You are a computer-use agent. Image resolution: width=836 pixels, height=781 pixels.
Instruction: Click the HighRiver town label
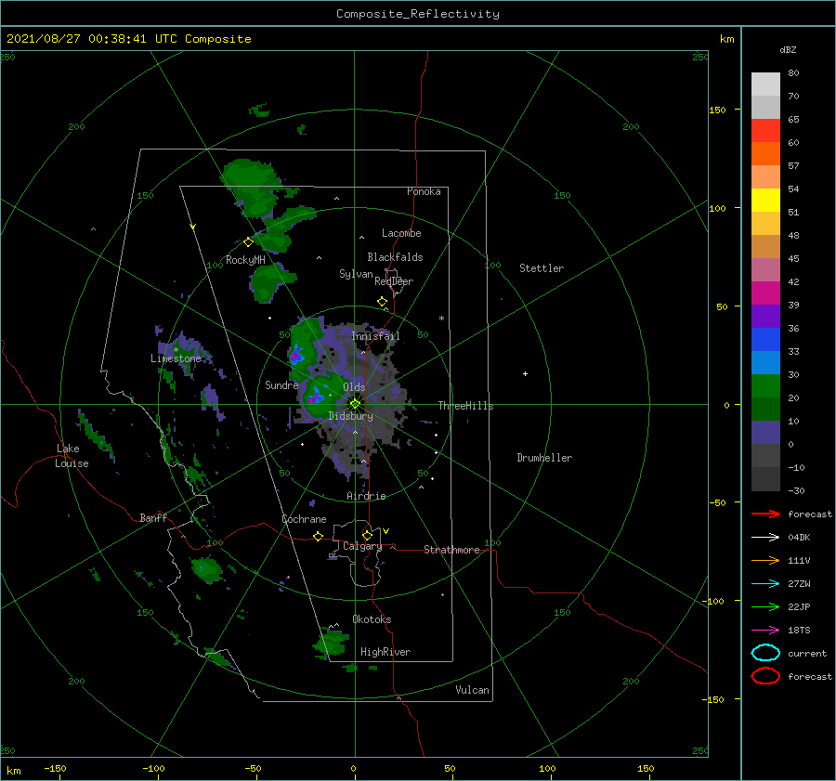tap(385, 652)
